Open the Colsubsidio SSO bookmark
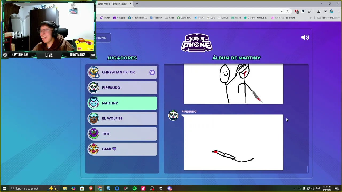This screenshot has height=192, width=342. pos(138,18)
